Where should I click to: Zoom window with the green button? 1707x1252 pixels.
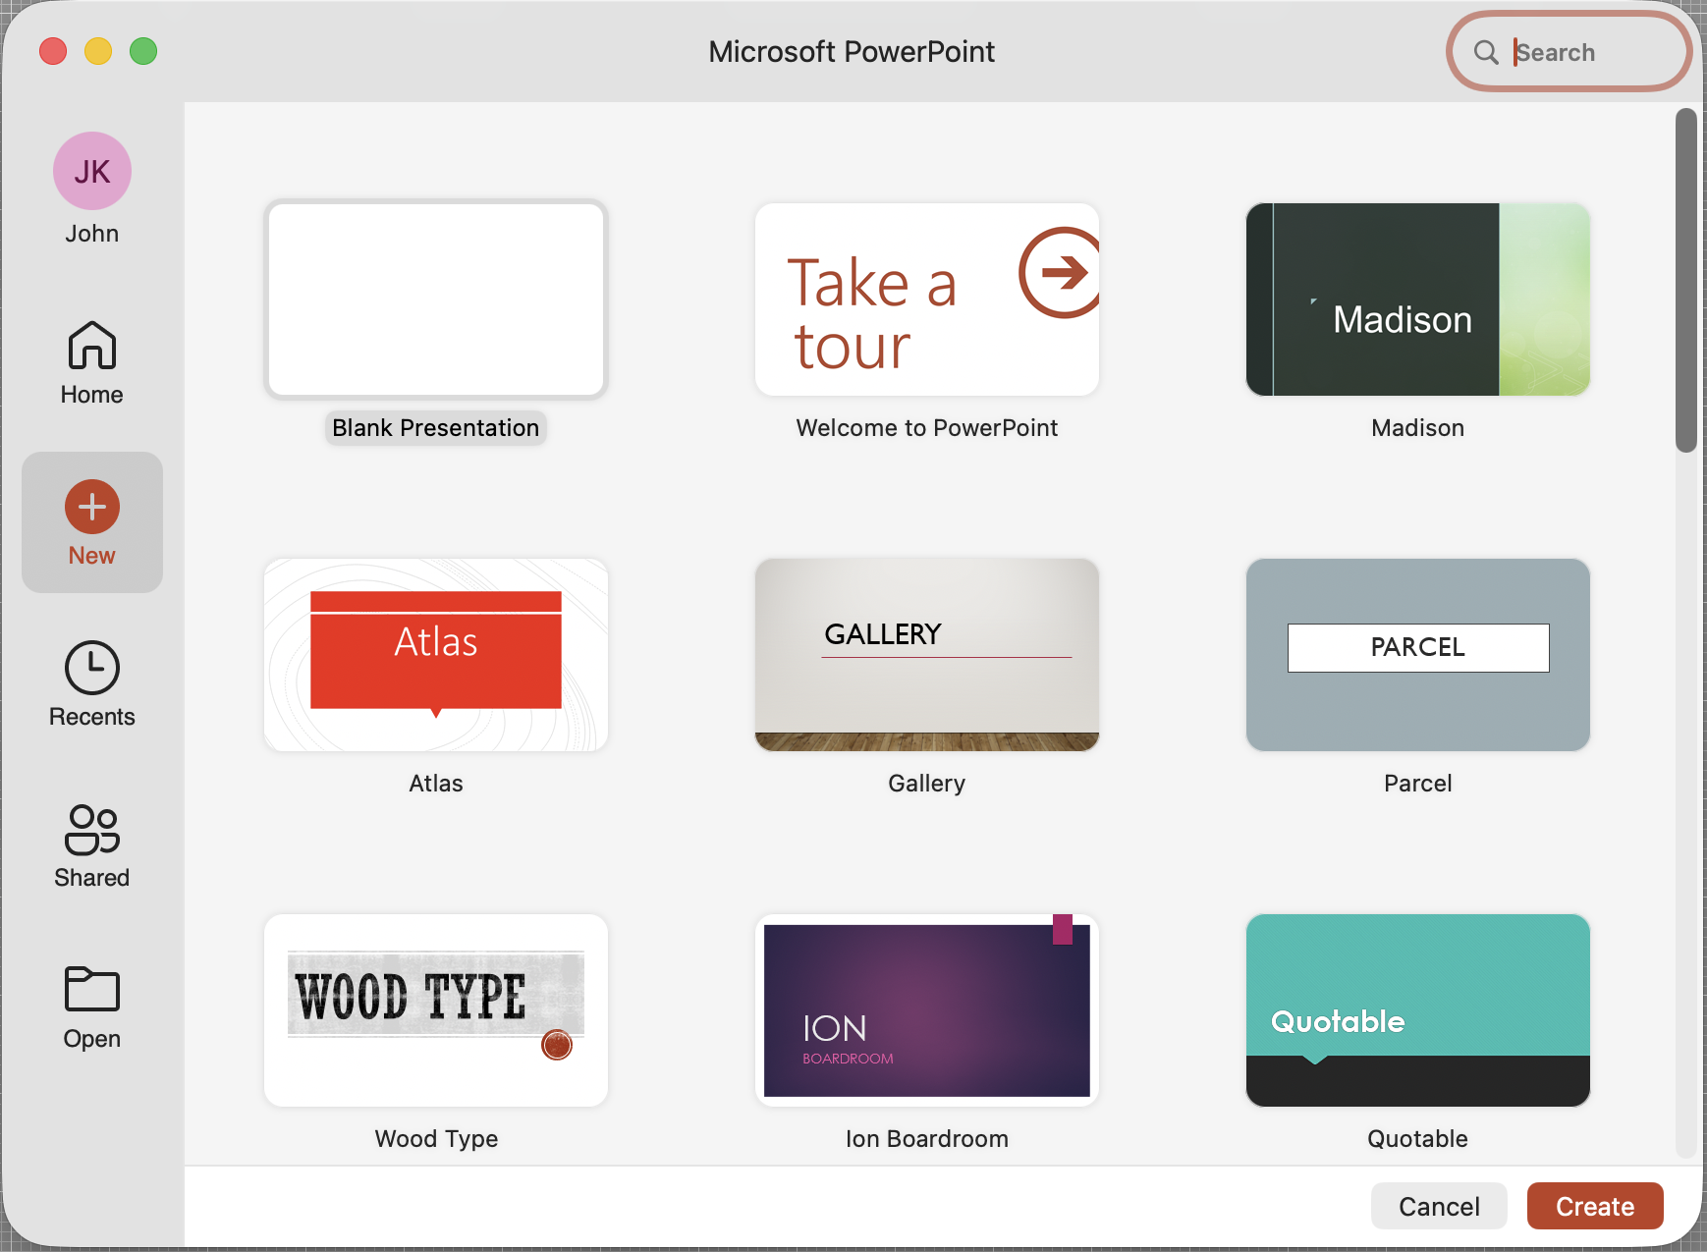pyautogui.click(x=143, y=51)
